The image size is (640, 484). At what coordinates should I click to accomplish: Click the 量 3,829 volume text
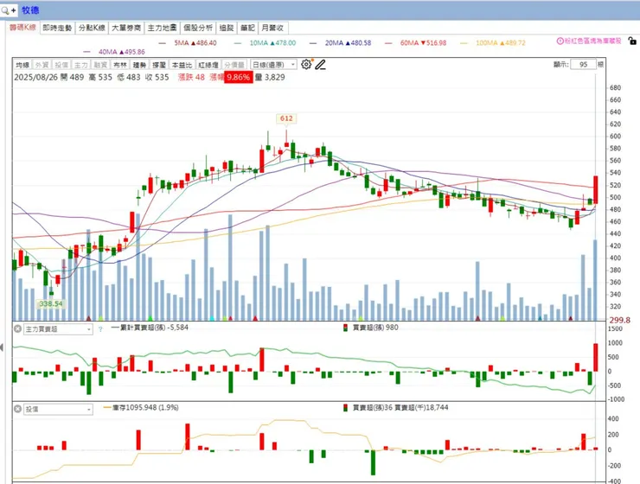[x=270, y=77]
